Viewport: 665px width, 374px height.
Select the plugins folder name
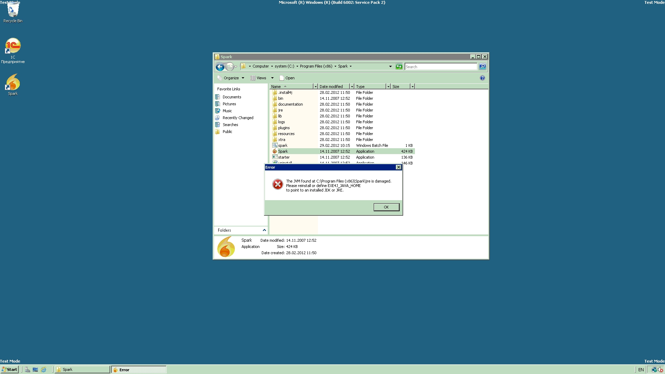tap(284, 128)
